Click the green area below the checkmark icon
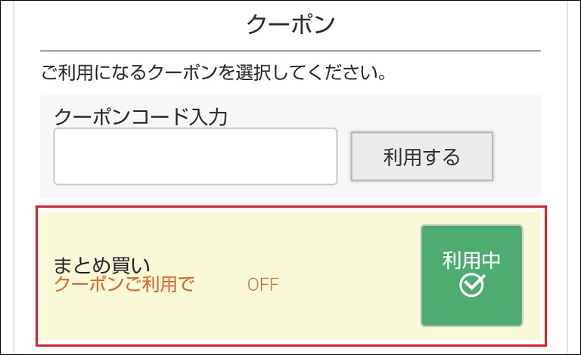Screen dimensions: 581x355 coord(472,311)
